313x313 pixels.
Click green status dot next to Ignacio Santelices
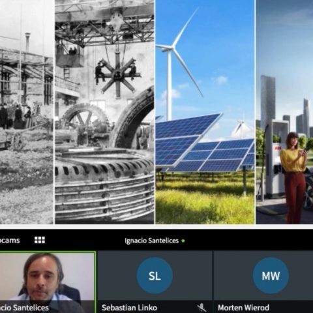[183, 241]
